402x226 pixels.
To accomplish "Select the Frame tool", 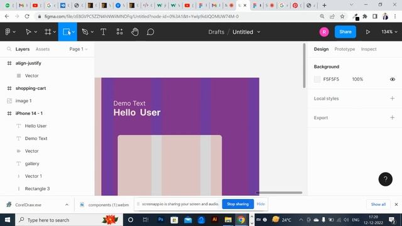I will [48, 32].
